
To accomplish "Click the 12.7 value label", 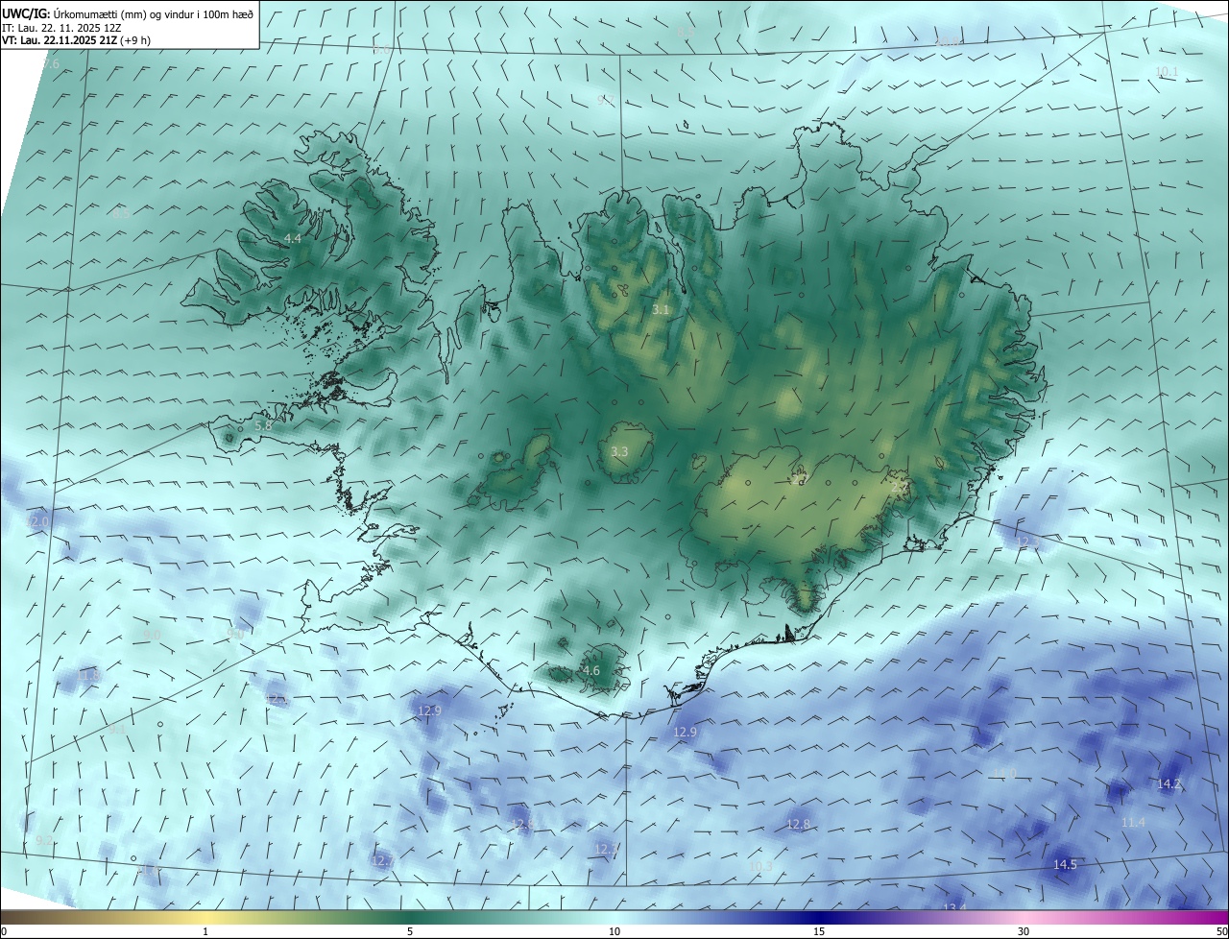I will pyautogui.click(x=382, y=860).
